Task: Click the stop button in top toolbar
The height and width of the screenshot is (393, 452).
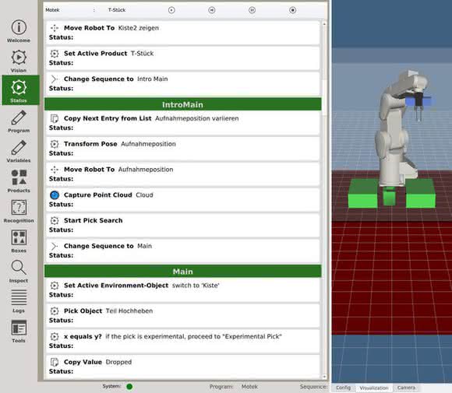Action: click(292, 10)
